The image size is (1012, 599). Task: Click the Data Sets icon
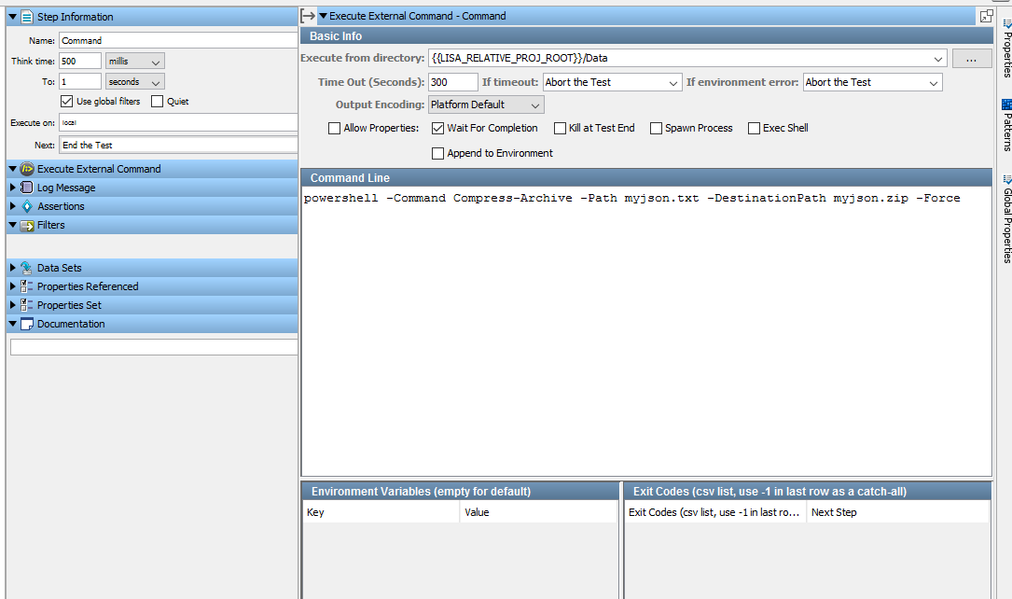pyautogui.click(x=26, y=268)
